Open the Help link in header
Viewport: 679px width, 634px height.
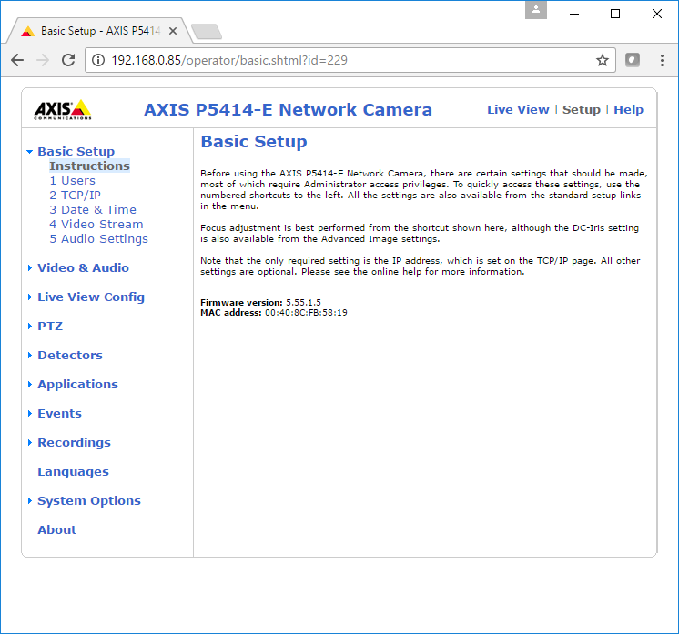pyautogui.click(x=628, y=109)
